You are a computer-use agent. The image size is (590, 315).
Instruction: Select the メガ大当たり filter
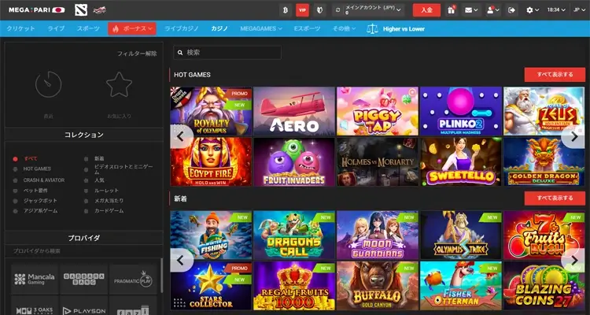click(109, 201)
